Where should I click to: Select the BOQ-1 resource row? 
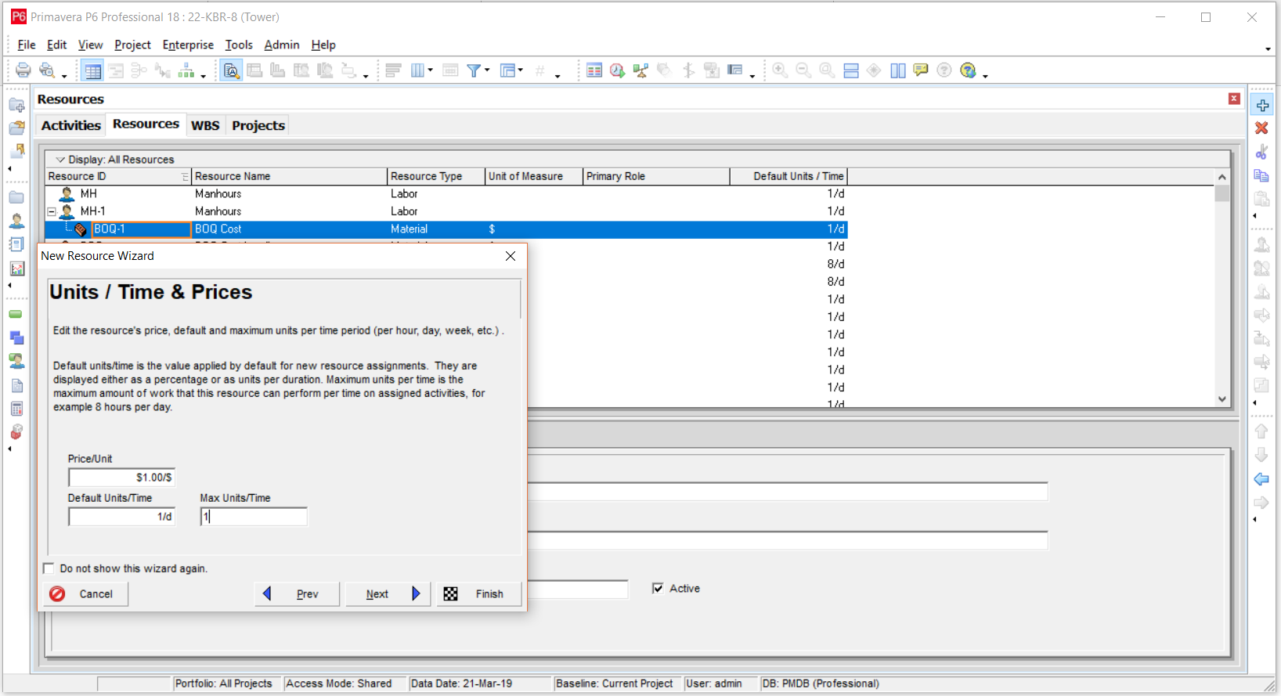pos(446,229)
